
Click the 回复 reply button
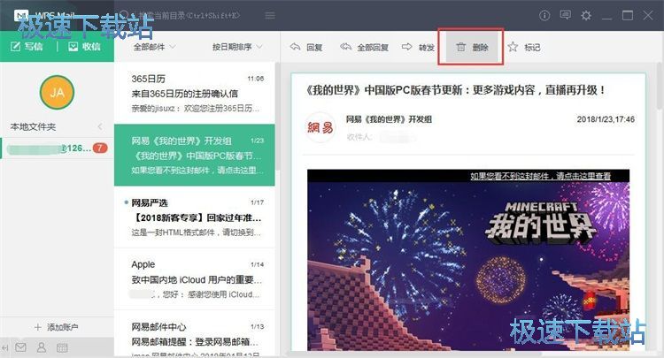306,48
